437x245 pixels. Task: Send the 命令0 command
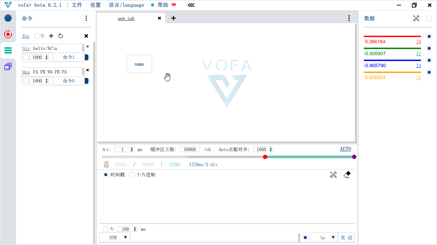point(68,81)
